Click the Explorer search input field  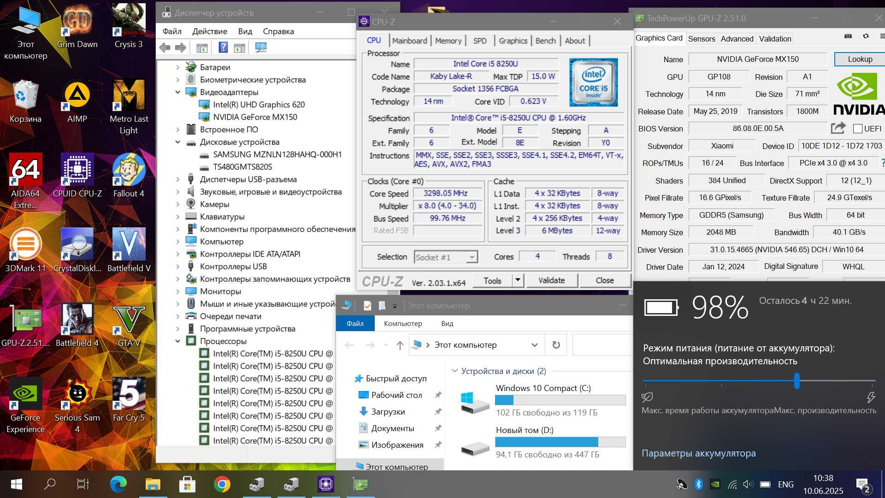(x=602, y=345)
